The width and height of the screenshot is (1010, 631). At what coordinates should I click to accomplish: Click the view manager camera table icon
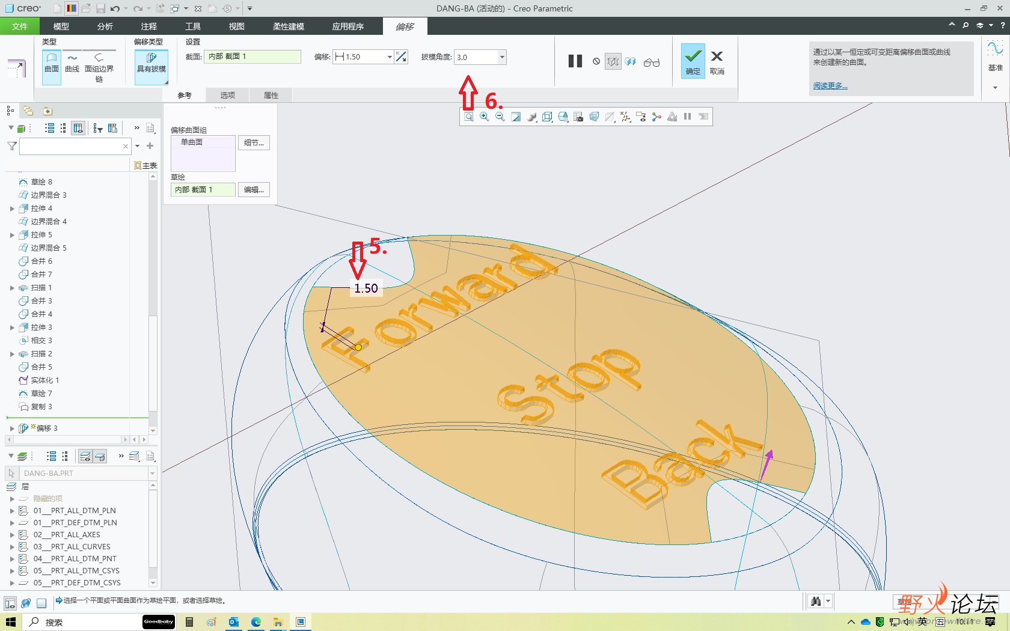[x=578, y=117]
